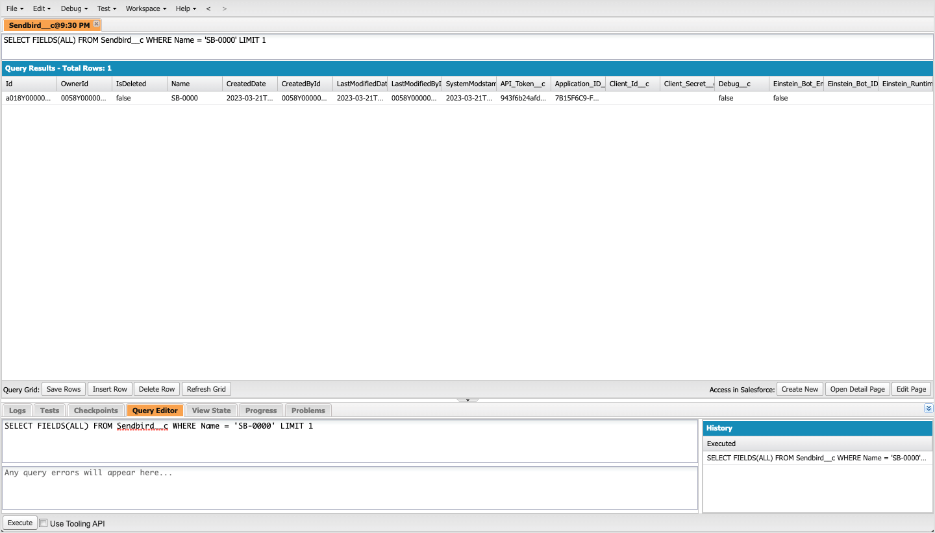Switch to the View State tab
This screenshot has height=533, width=935.
[211, 410]
